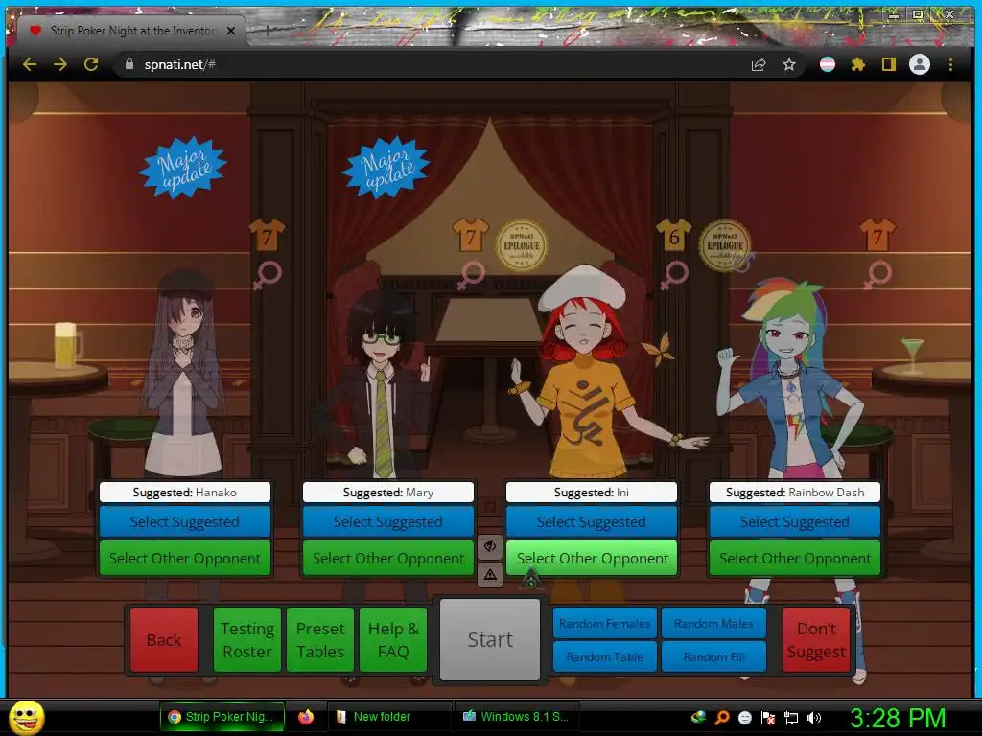Screen dimensions: 982x736
Task: Click Mary's Epilogue badge
Action: point(521,245)
